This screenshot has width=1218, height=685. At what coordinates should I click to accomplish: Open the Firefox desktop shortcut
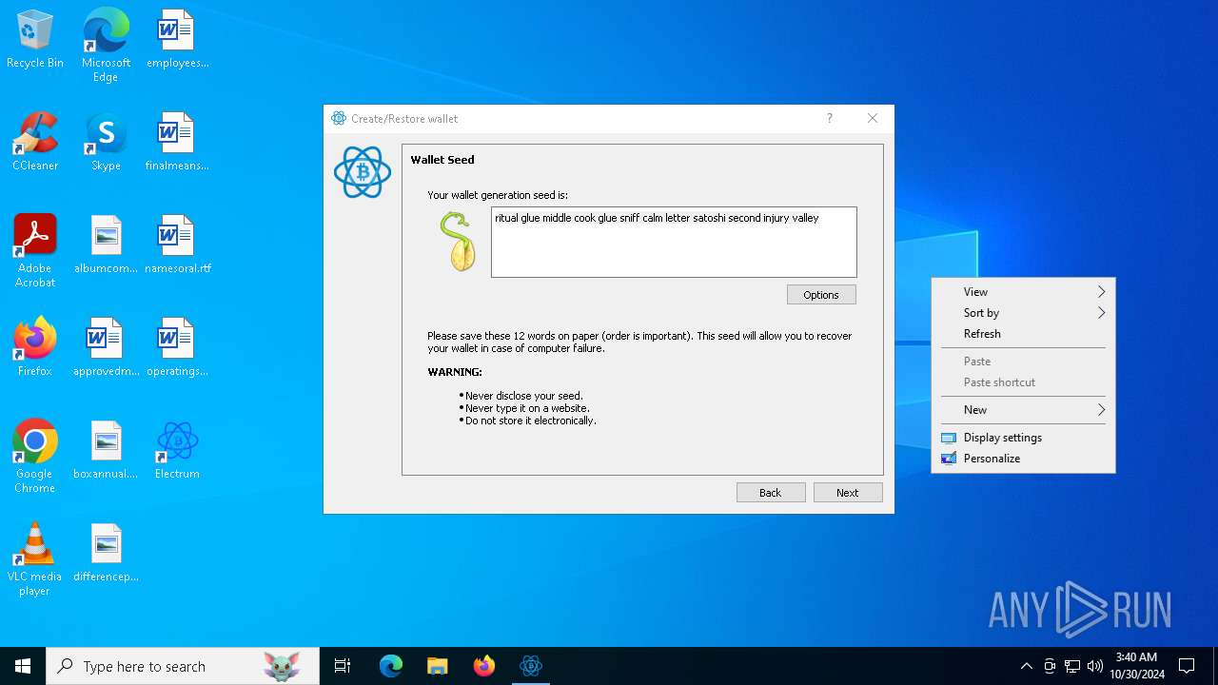click(35, 347)
